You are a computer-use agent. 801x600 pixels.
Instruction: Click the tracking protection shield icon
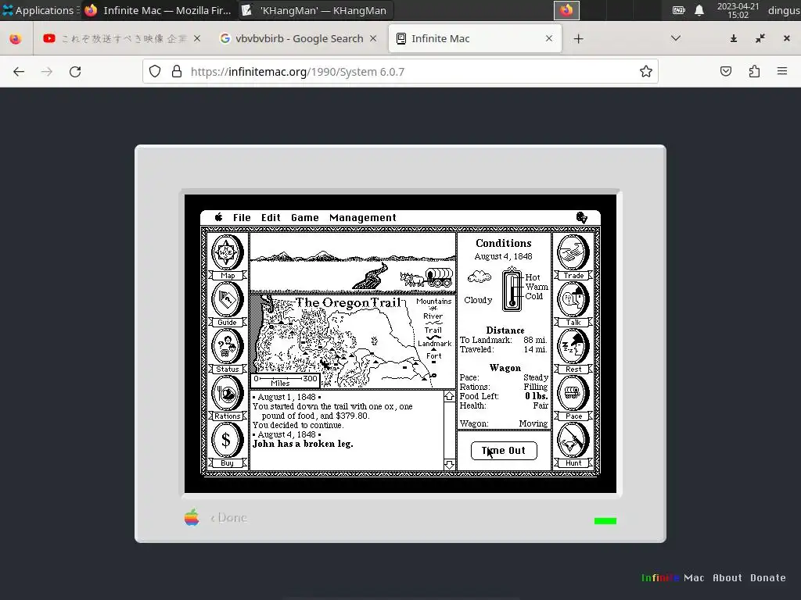(155, 71)
